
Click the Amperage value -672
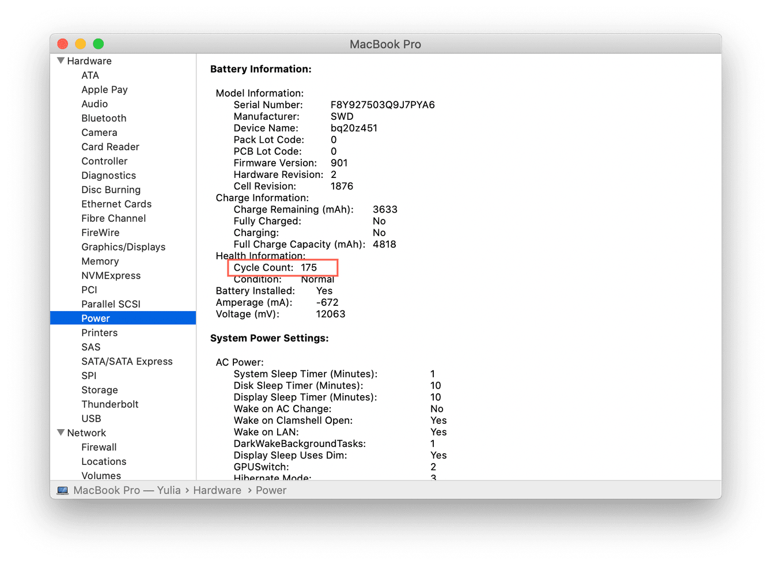click(327, 302)
